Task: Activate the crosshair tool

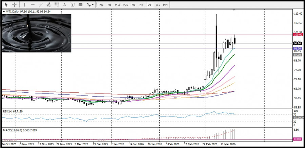Action: 15,5
